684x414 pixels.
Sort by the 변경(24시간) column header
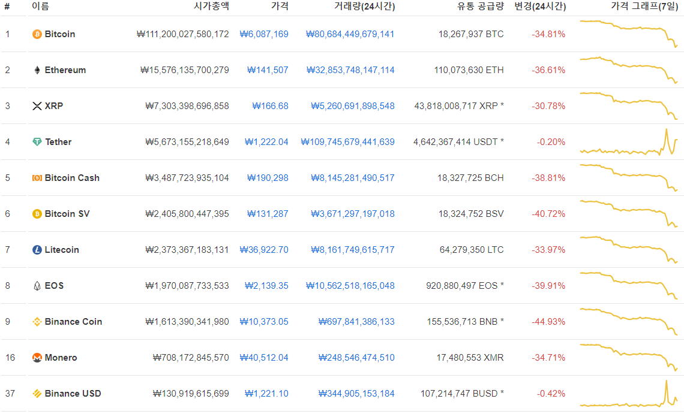(540, 7)
